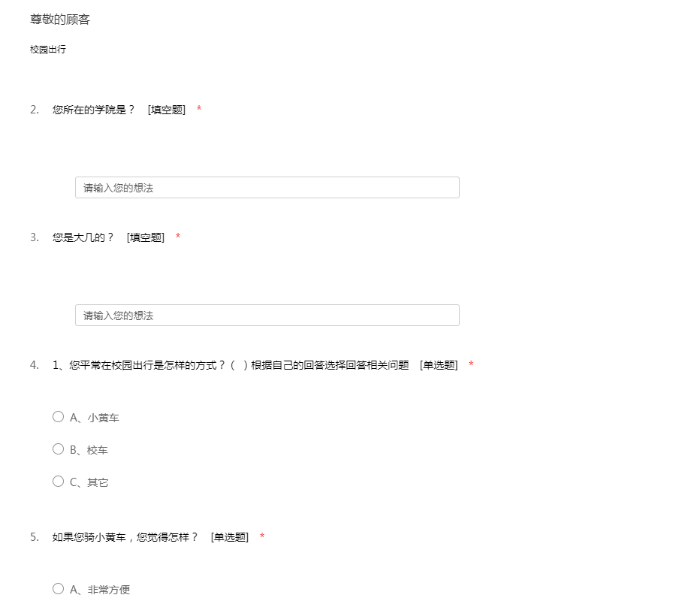The height and width of the screenshot is (601, 676).
Task: Click the red required asterisk on question 2
Action: [199, 110]
